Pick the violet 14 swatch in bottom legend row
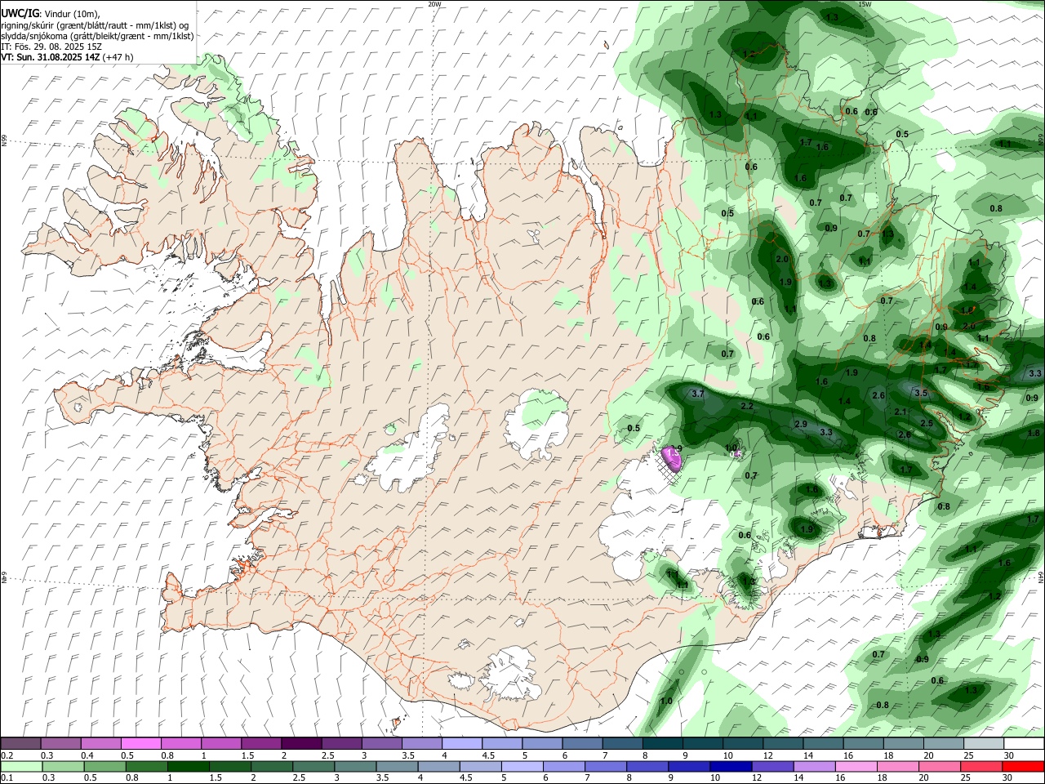This screenshot has height=784, width=1045. pyautogui.click(x=814, y=766)
